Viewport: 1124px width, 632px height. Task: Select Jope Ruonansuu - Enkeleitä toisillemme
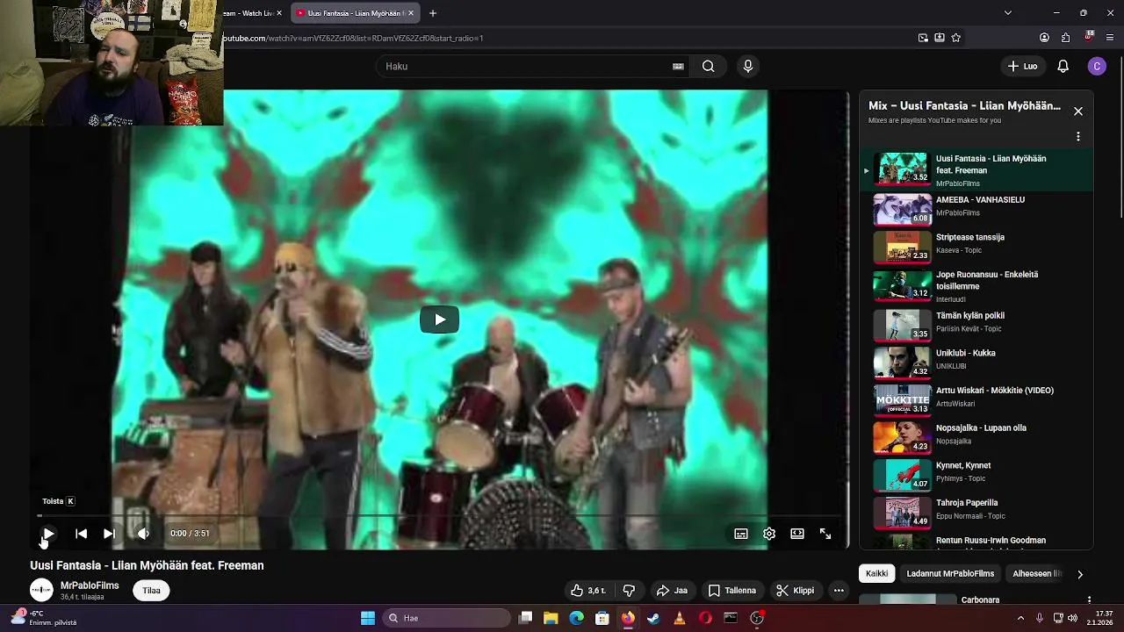pos(976,286)
